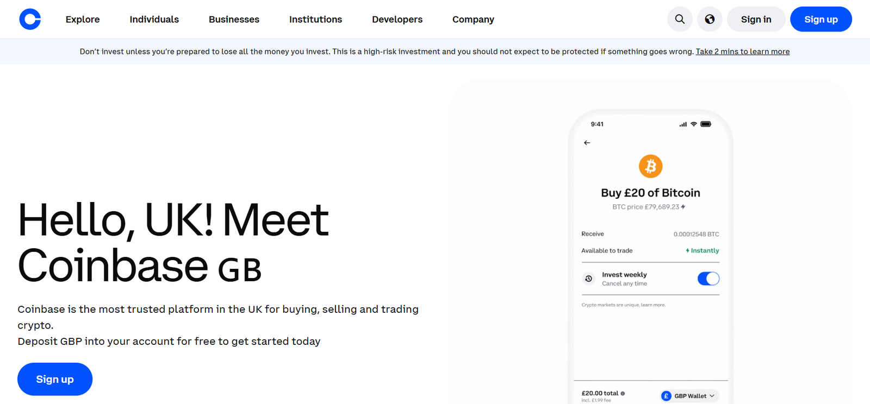Click the info dot next to £20.00 total
This screenshot has width=870, height=404.
coord(623,393)
